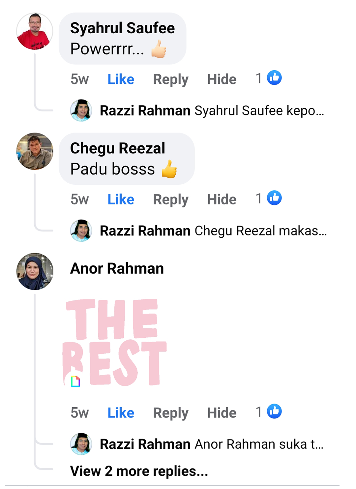This screenshot has height=489, width=356.
Task: Click like reaction icon on Anor Rahman's comment
Action: (x=274, y=412)
